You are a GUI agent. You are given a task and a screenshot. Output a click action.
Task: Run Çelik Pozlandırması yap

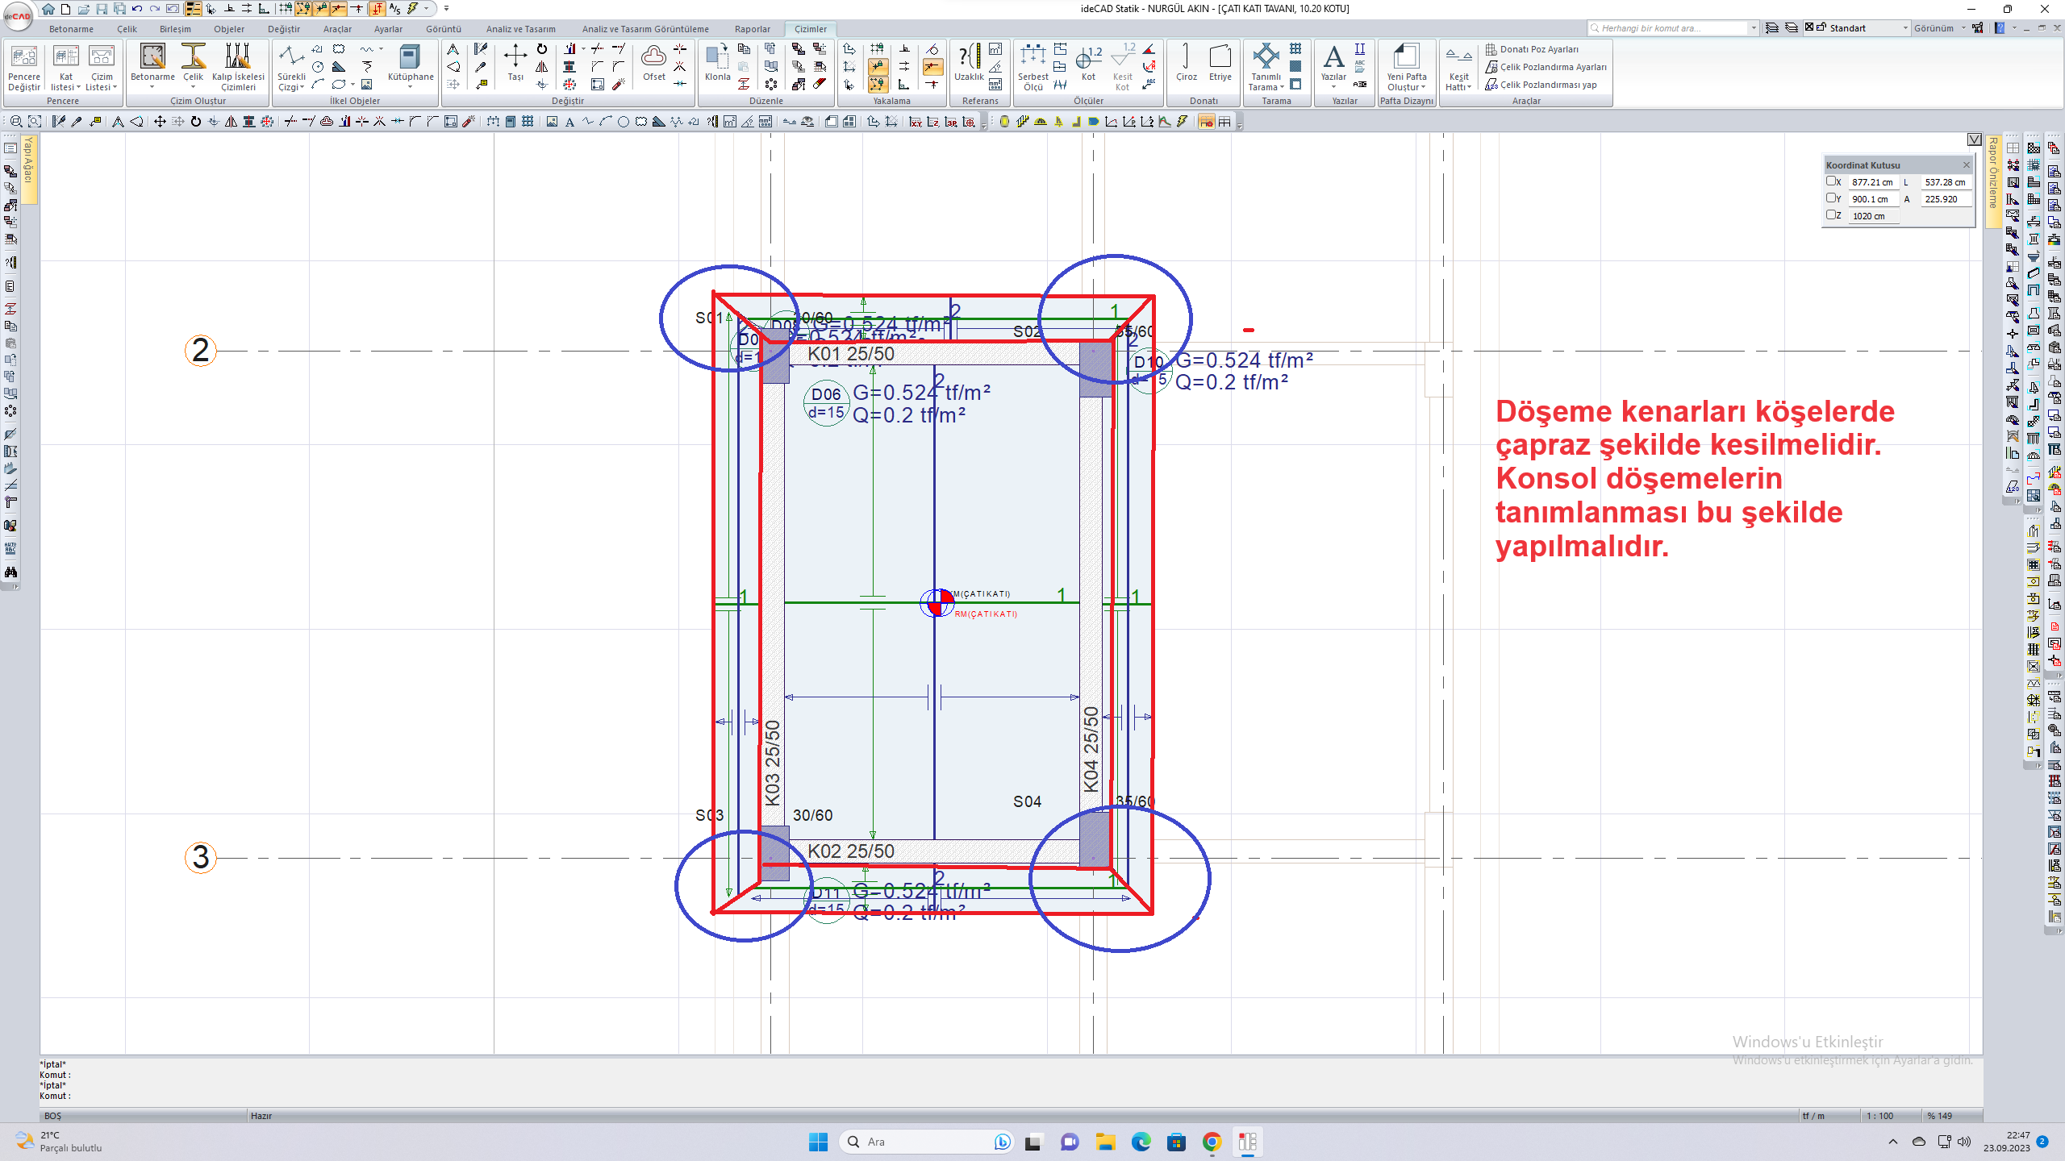point(1541,85)
